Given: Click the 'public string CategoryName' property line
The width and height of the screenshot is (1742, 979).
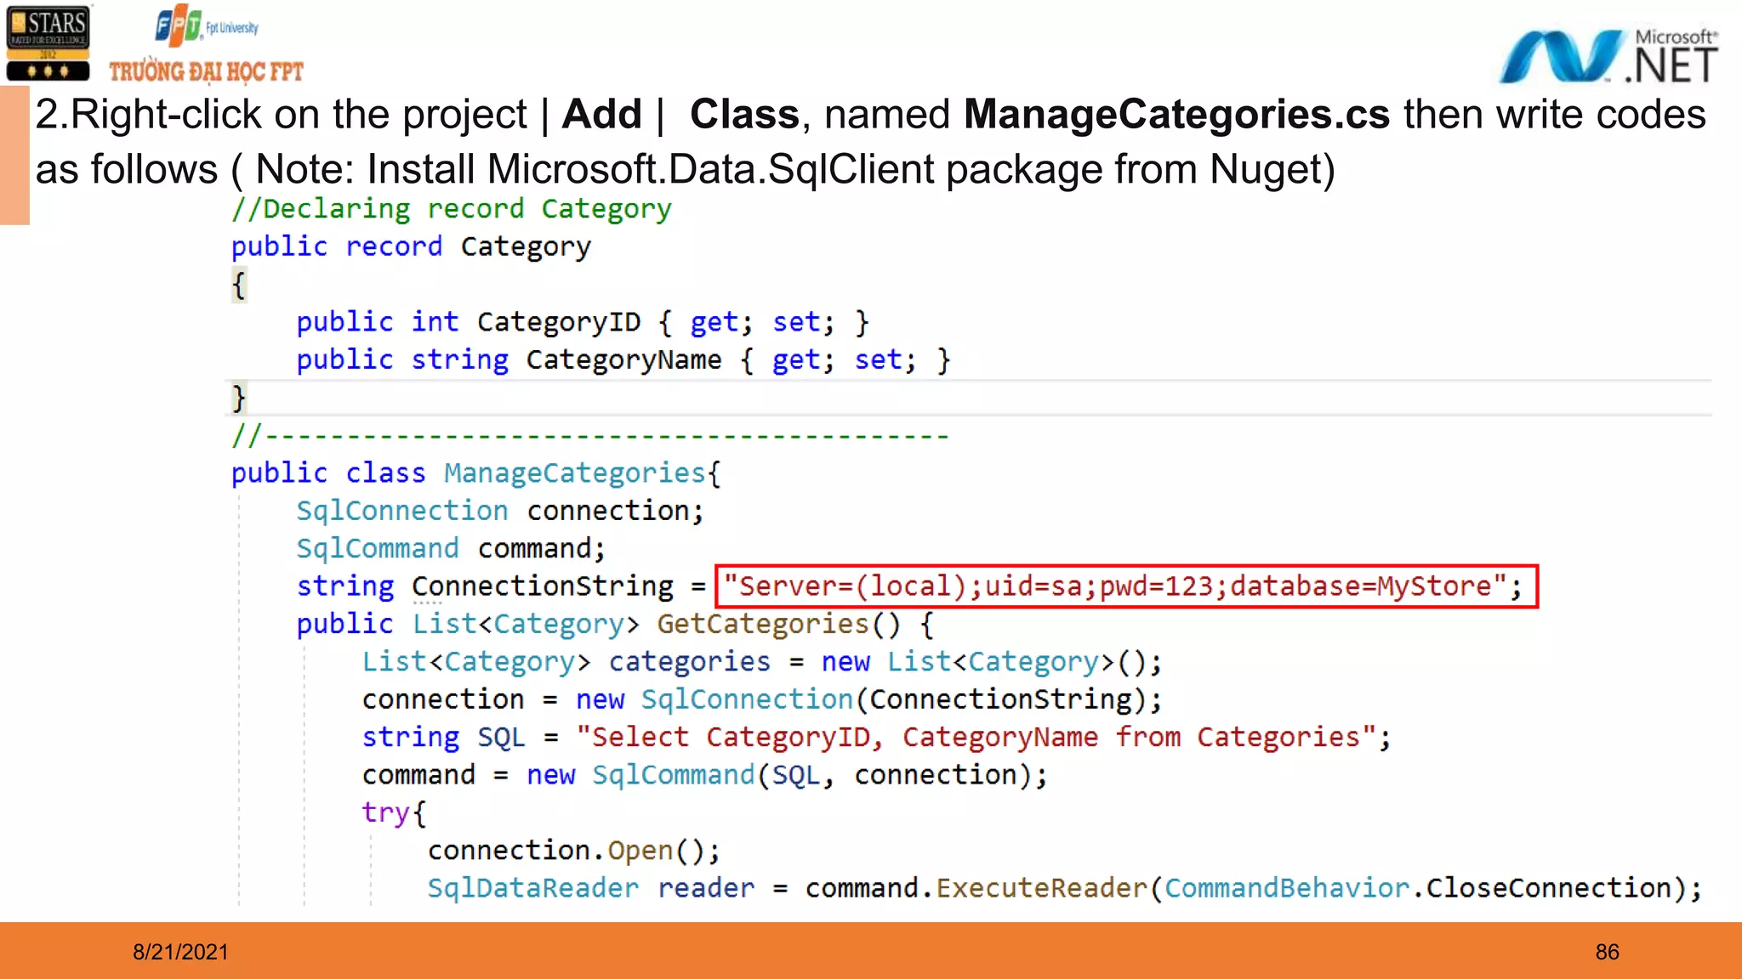Looking at the screenshot, I should click(623, 359).
